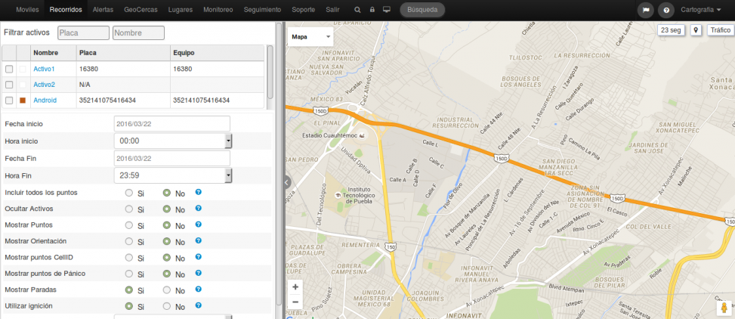Show help for Utilizar ignición
Viewport: 735px width, 319px height.
pyautogui.click(x=198, y=305)
